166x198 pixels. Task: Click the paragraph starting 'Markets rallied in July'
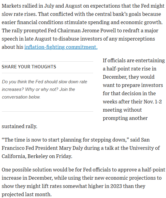83,27
